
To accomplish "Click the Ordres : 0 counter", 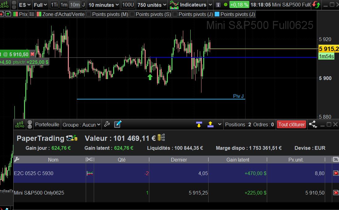I will point(263,124).
